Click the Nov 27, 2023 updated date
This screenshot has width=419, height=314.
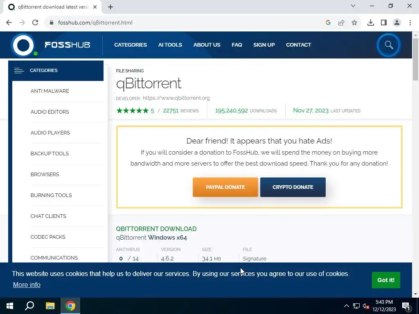pyautogui.click(x=311, y=110)
